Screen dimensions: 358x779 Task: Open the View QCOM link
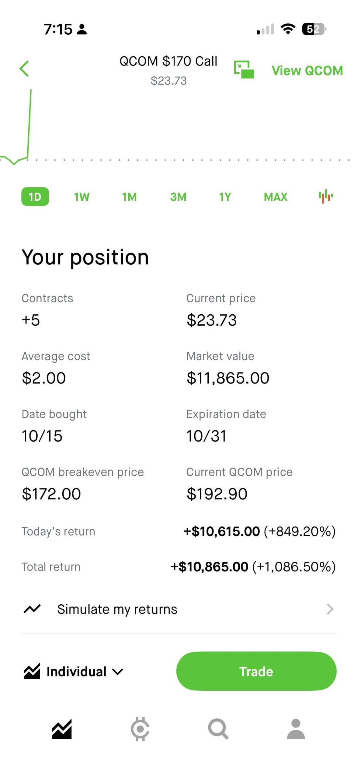(307, 71)
